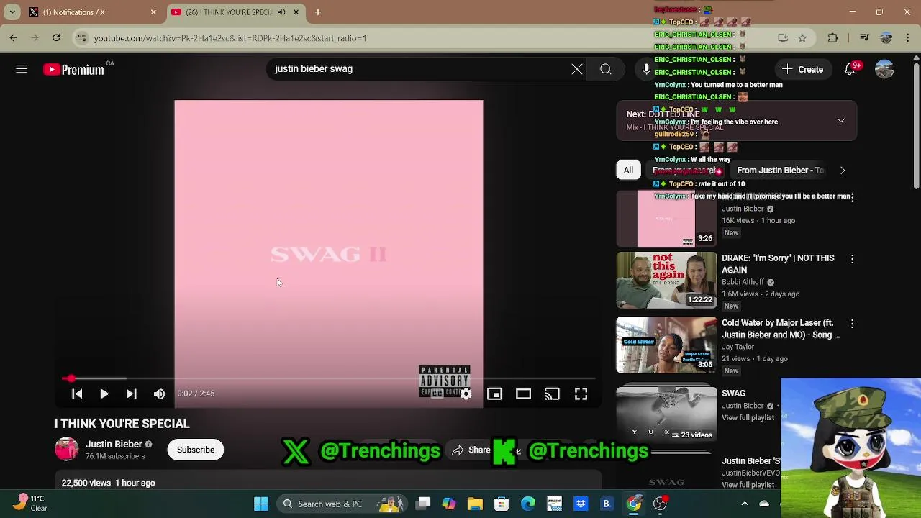Open the Create menu

point(803,69)
